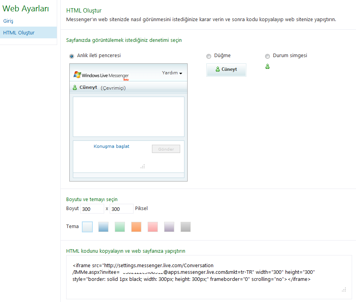The width and height of the screenshot is (356, 302).
Task: Choose the purple theme swatch
Action: point(169,227)
